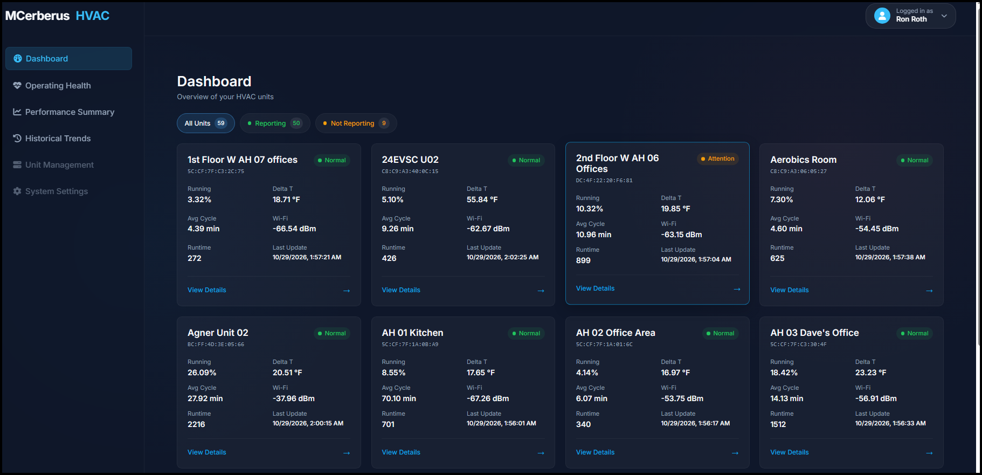Viewport: 982px width, 475px height.
Task: View Details for AH 01 Kitchen
Action: [x=401, y=452]
